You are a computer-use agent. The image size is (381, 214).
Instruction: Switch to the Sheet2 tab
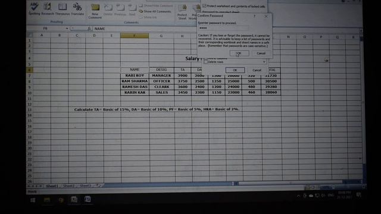coord(68,186)
